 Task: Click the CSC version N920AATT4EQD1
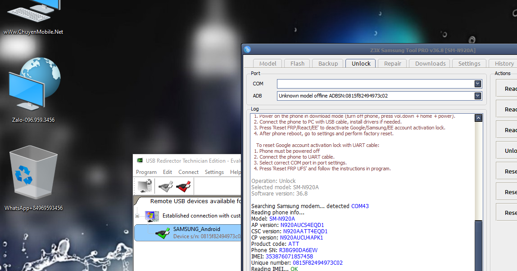coord(305,231)
